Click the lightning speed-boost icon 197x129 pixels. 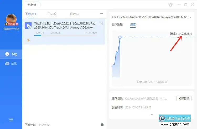[x=28, y=40]
